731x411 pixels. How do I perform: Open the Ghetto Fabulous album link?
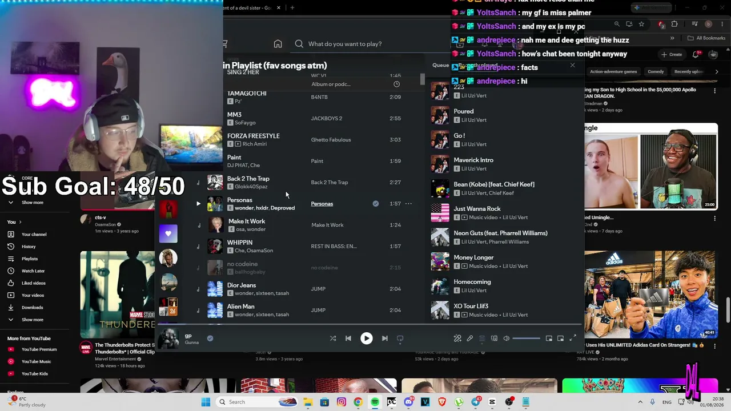(331, 140)
